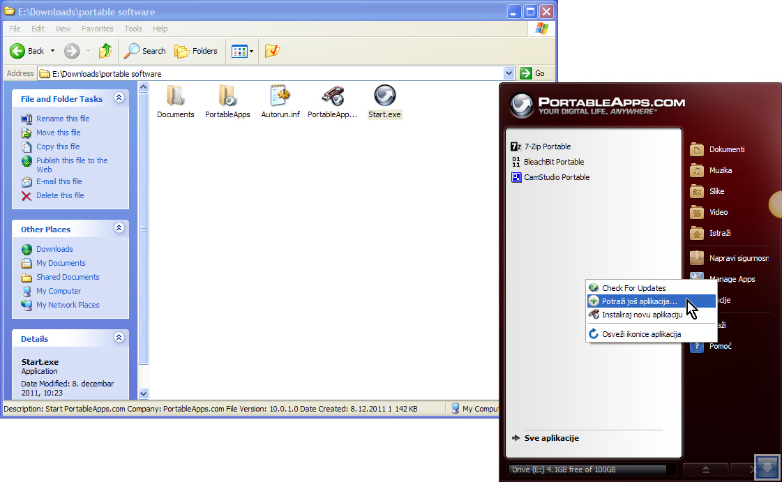Open the Back history dropdown arrow

click(x=52, y=51)
